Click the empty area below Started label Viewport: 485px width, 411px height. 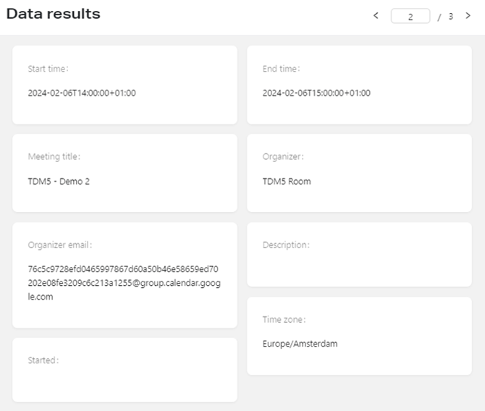125,384
